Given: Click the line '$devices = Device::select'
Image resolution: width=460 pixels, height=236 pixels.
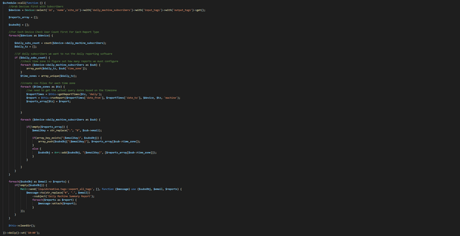Looking at the screenshot, I should point(107,10).
